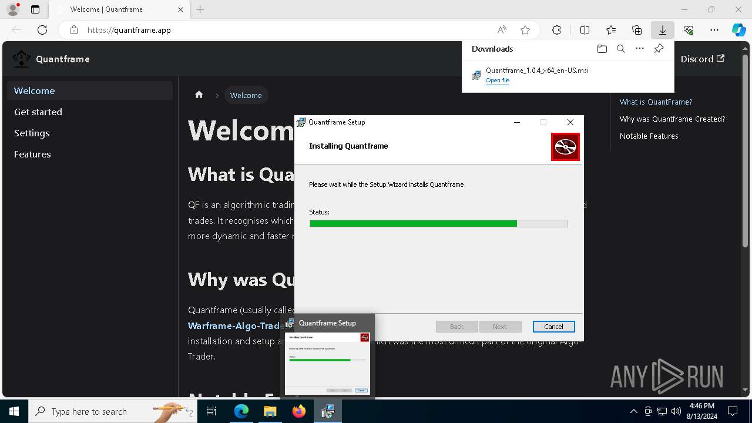Screen dimensions: 752x423
Task: Click the Edge profile avatar icon
Action: pos(13,9)
